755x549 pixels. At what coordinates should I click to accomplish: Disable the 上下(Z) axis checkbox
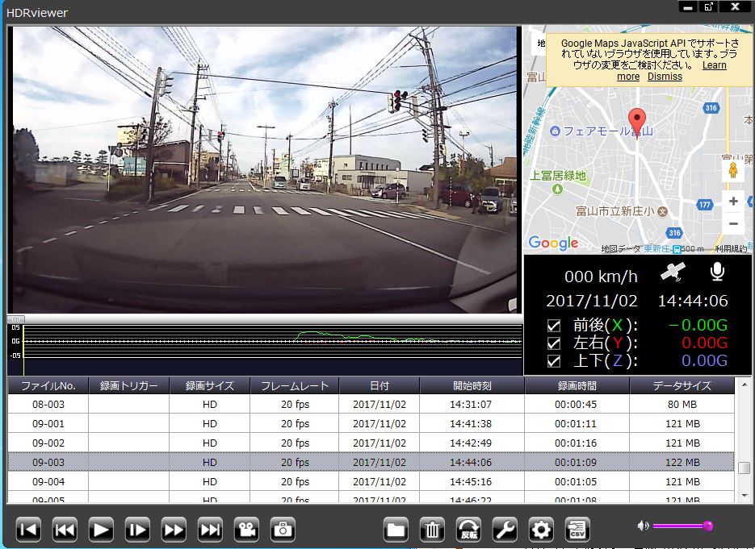554,361
